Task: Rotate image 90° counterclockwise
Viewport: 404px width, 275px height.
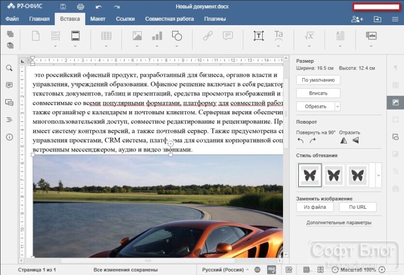Action: [300, 140]
